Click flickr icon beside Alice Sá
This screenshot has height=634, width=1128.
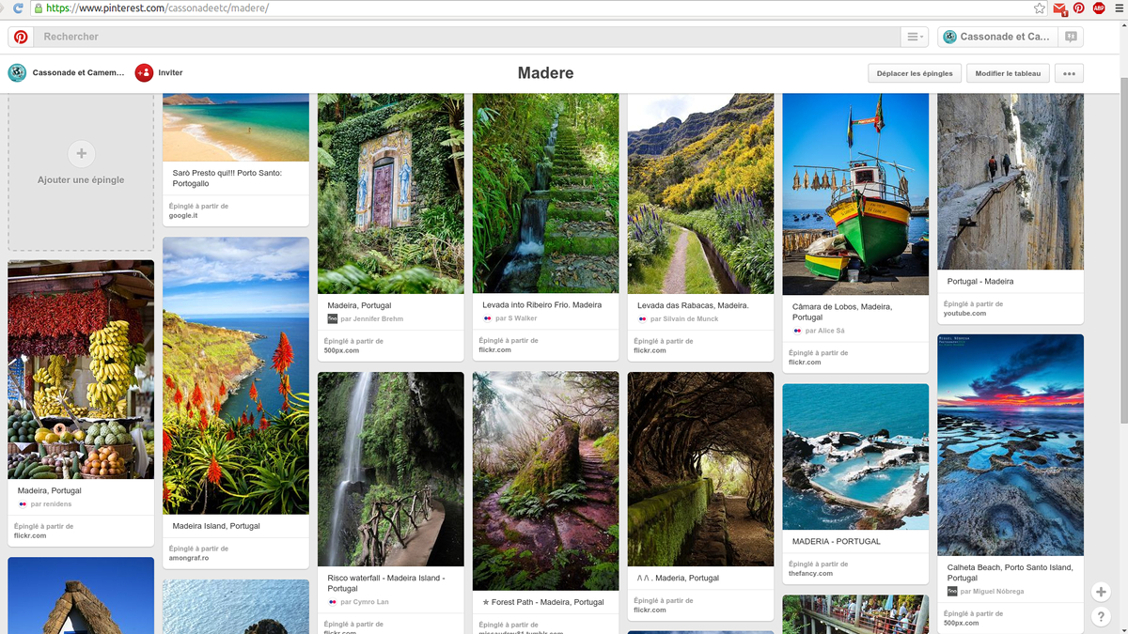tap(798, 331)
